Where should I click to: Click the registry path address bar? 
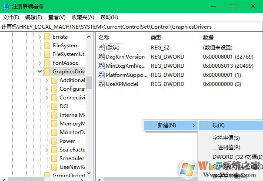[x=131, y=27]
